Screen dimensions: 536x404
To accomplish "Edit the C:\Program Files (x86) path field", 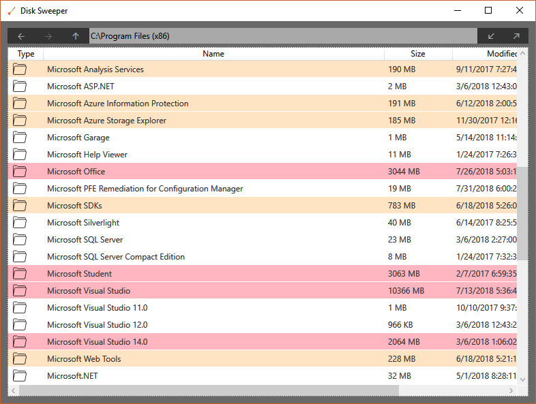I will 283,36.
